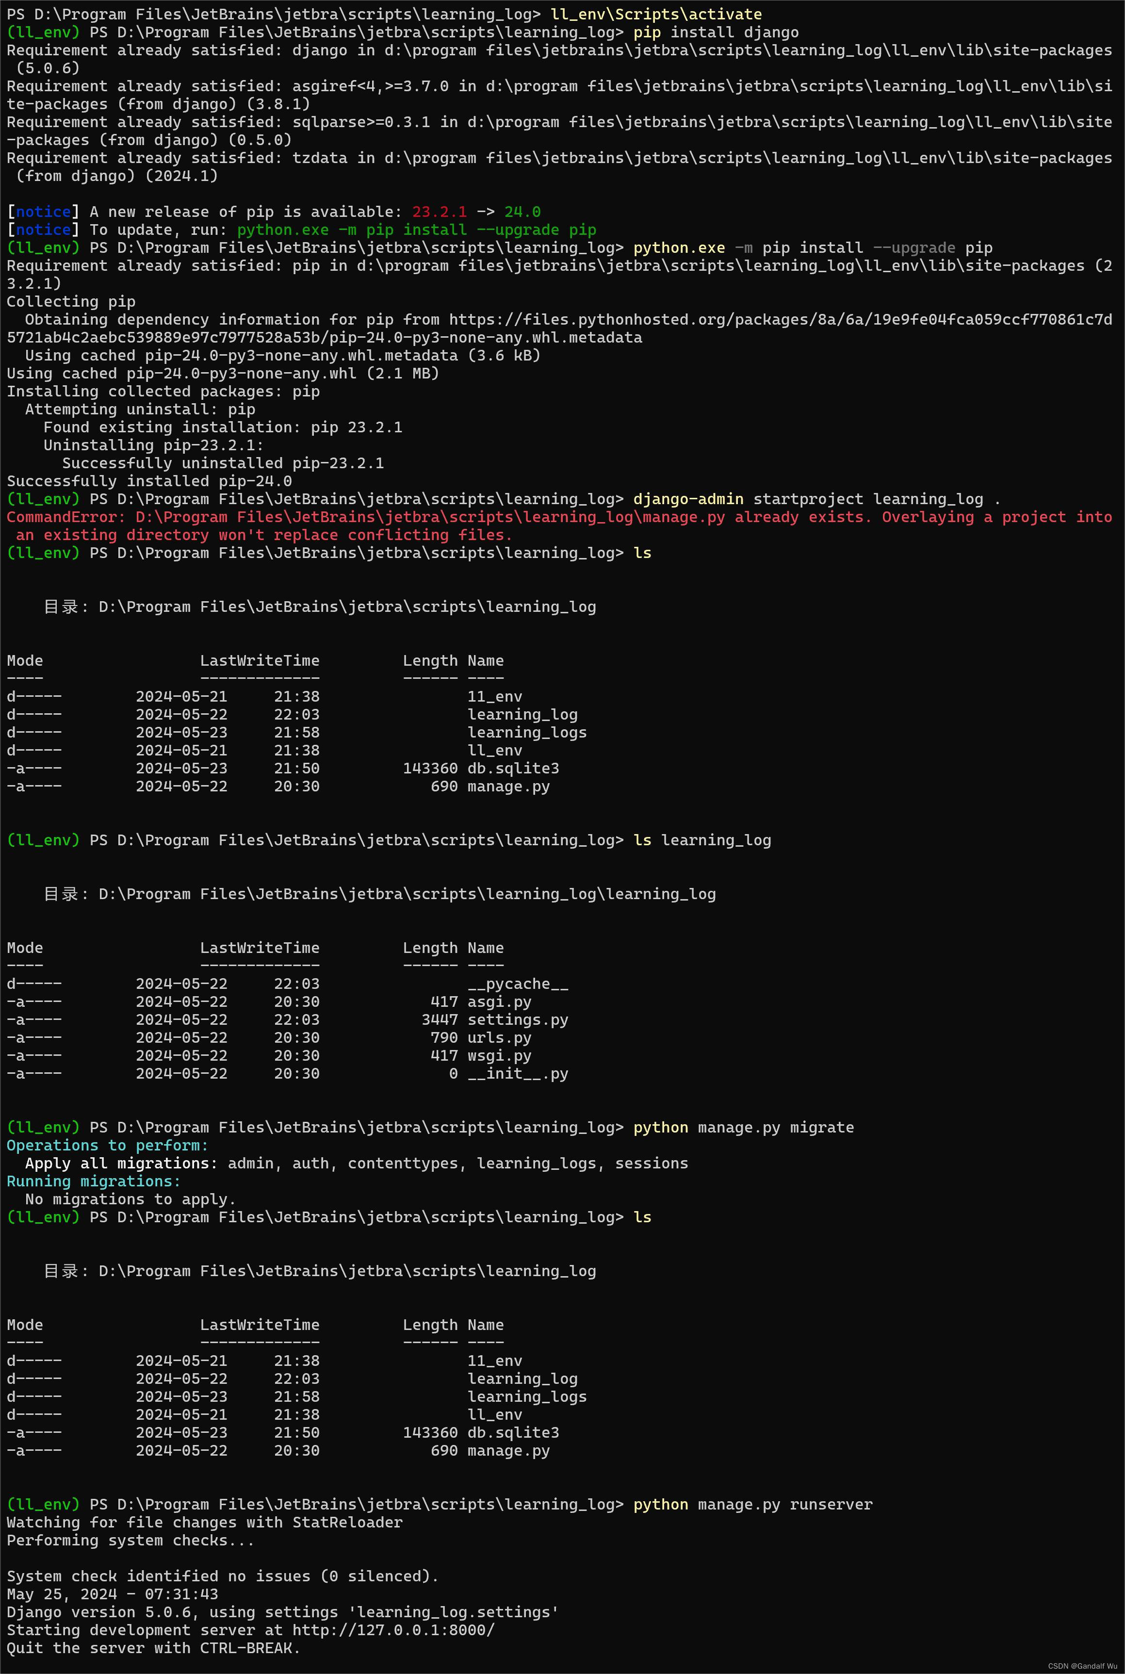The height and width of the screenshot is (1674, 1125).
Task: Select the ll_env\Scripts\activate command text
Action: click(656, 14)
